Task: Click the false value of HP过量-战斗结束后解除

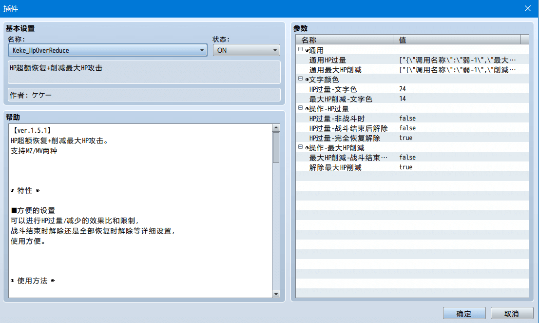Action: click(407, 128)
